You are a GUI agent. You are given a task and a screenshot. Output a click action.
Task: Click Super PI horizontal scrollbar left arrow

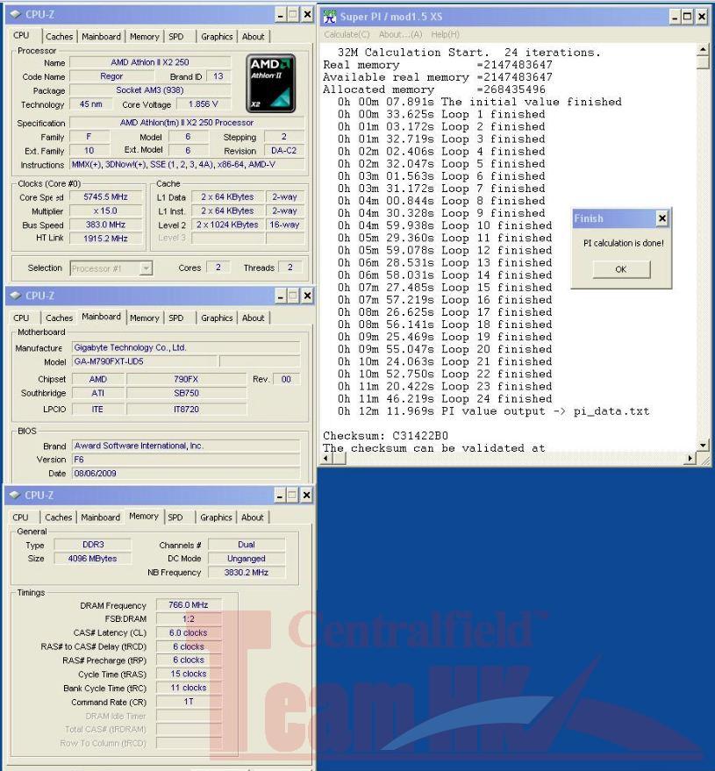tap(325, 458)
